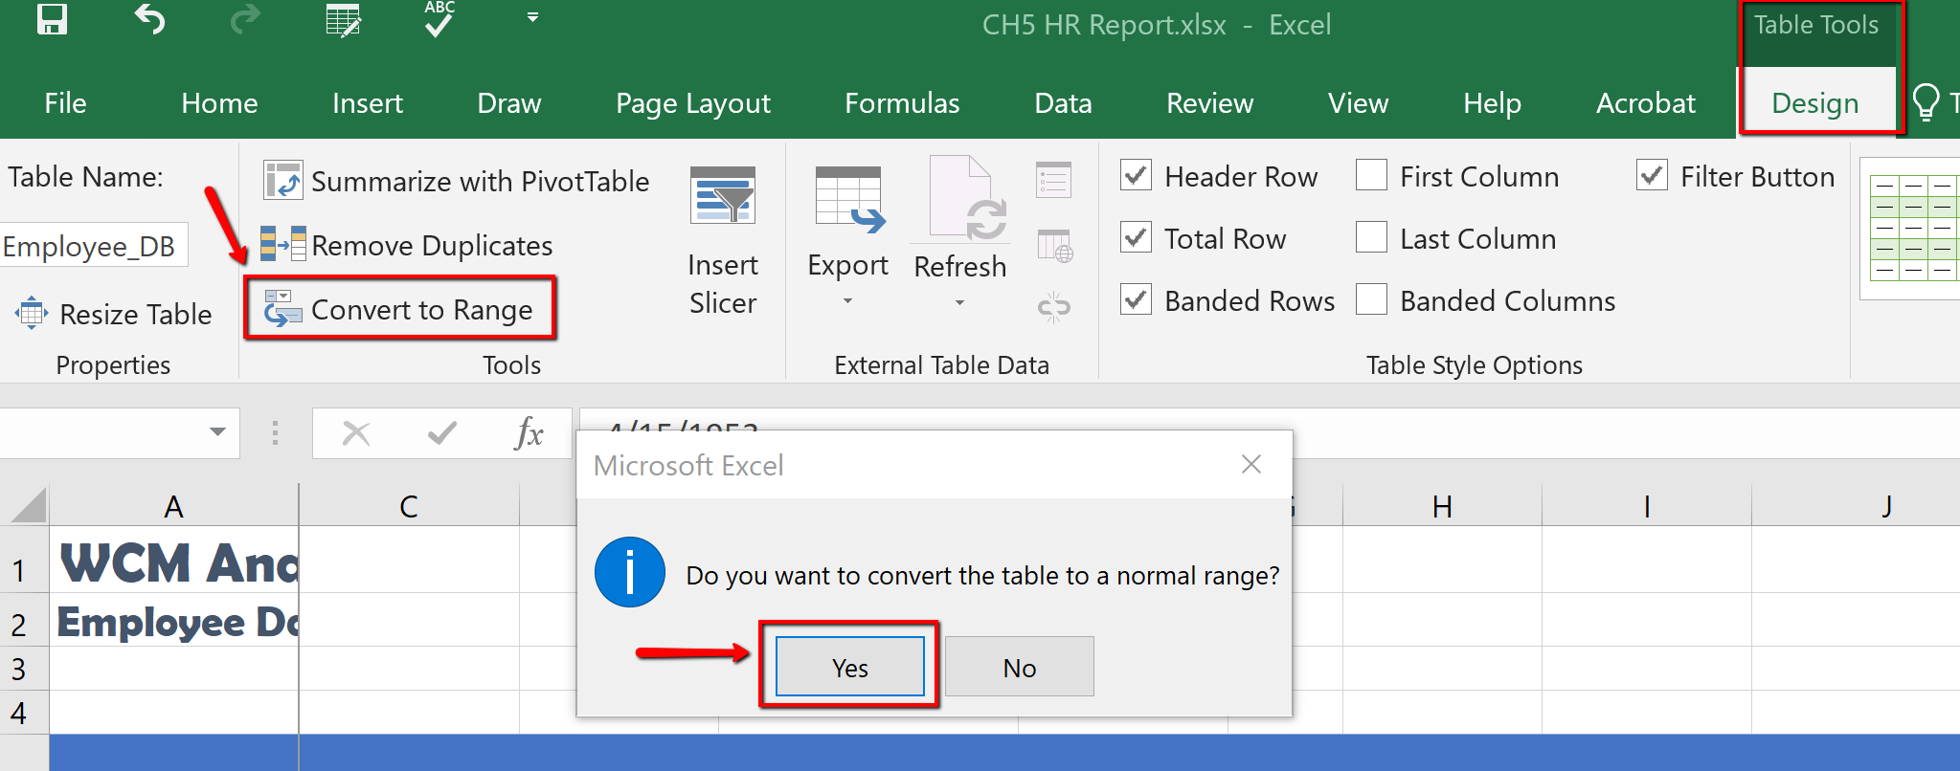Select column H header
1960x771 pixels.
(x=1442, y=505)
